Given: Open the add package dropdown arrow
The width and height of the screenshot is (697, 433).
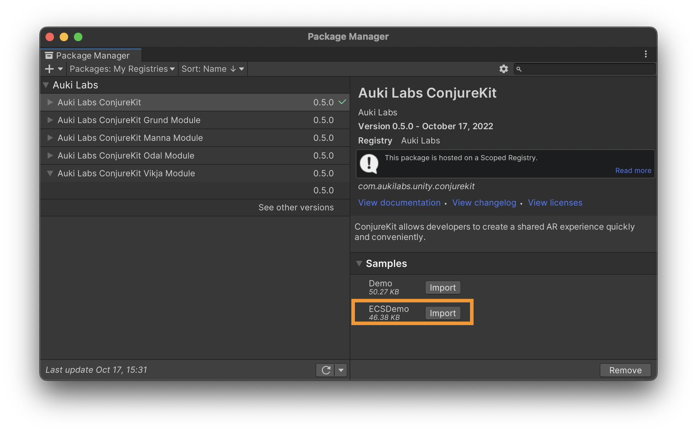Looking at the screenshot, I should (x=60, y=69).
